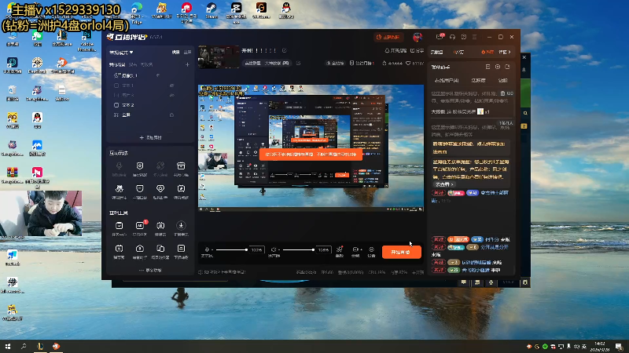
Task: Click the 开播提醒 bell button
Action: click(x=395, y=51)
